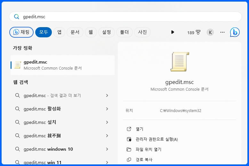Click search icon beside gpedit.msc 활성화
The image size is (249, 166).
pyautogui.click(x=18, y=109)
